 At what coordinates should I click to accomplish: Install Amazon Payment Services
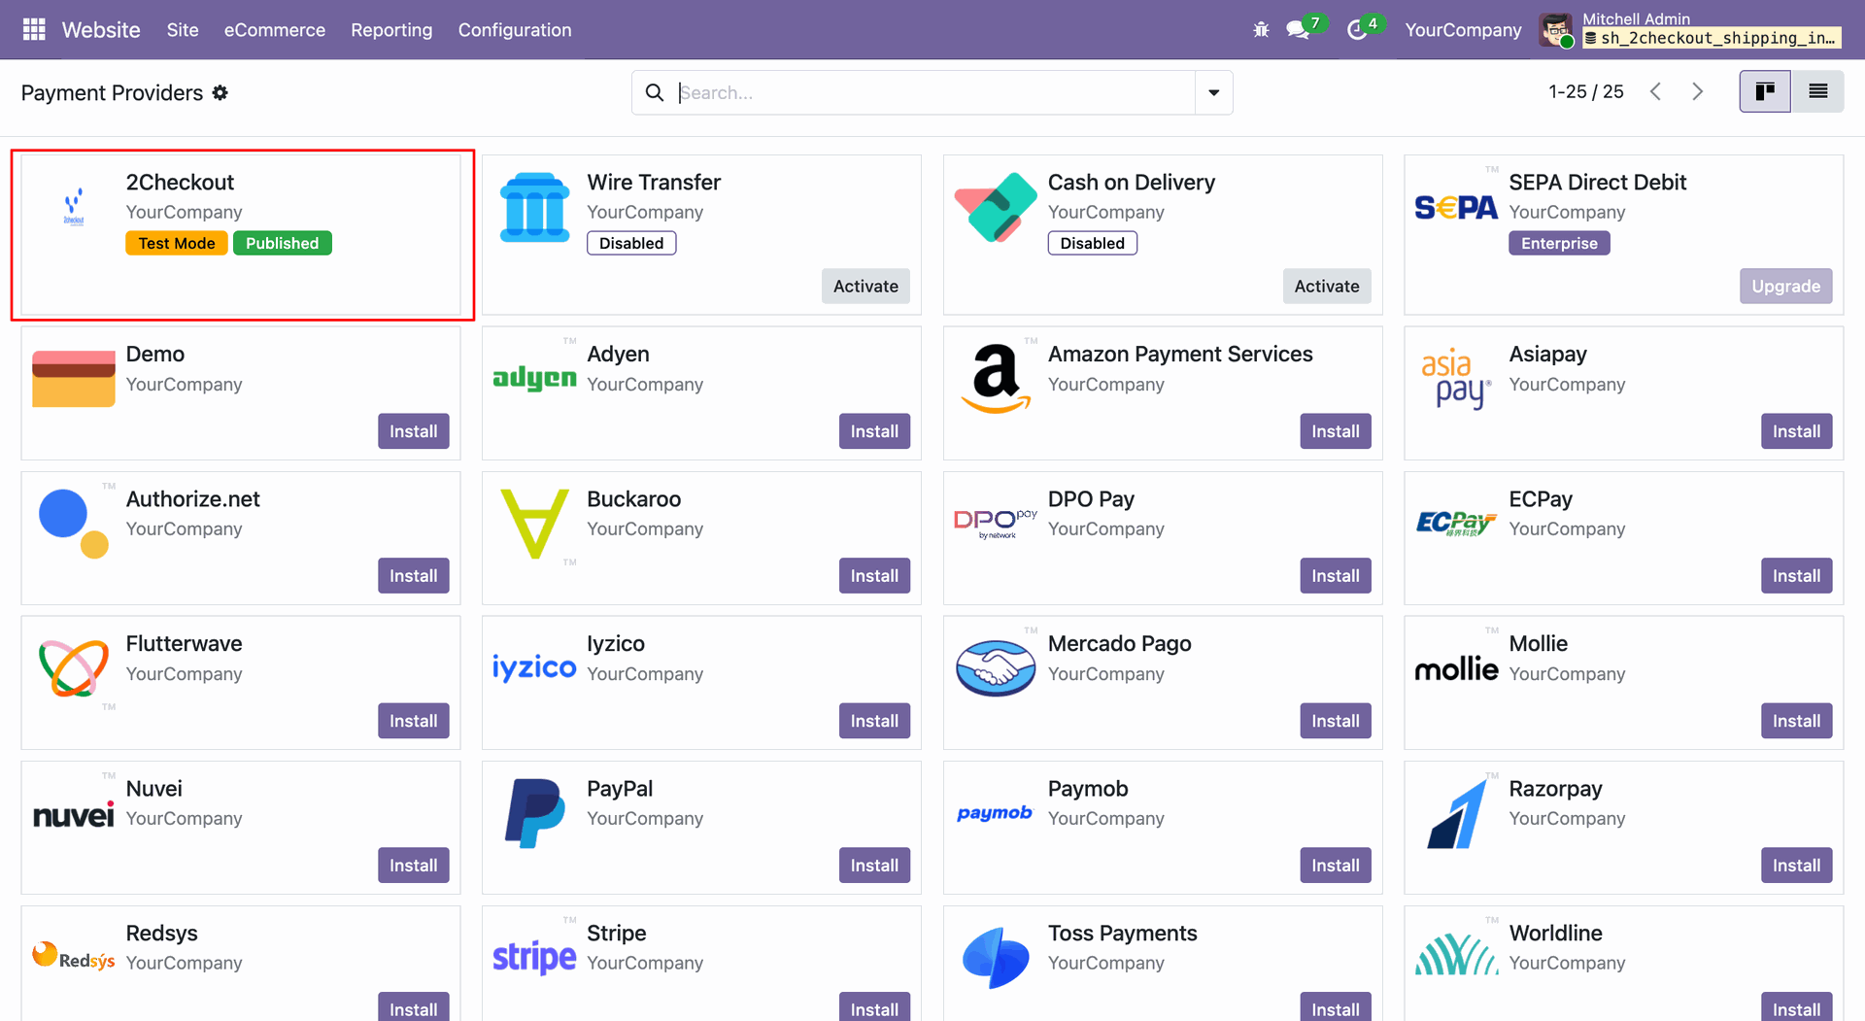[x=1336, y=431]
